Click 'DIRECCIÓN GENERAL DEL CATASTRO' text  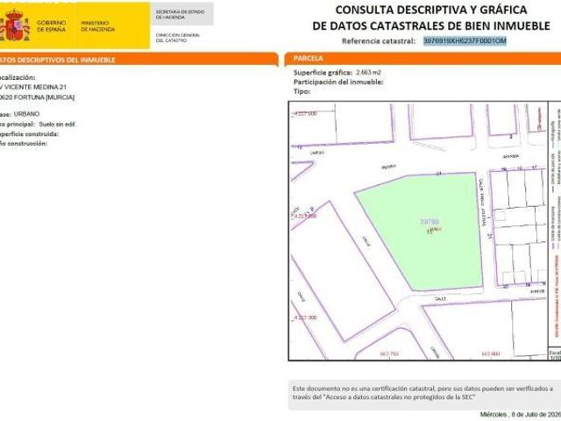(x=178, y=38)
